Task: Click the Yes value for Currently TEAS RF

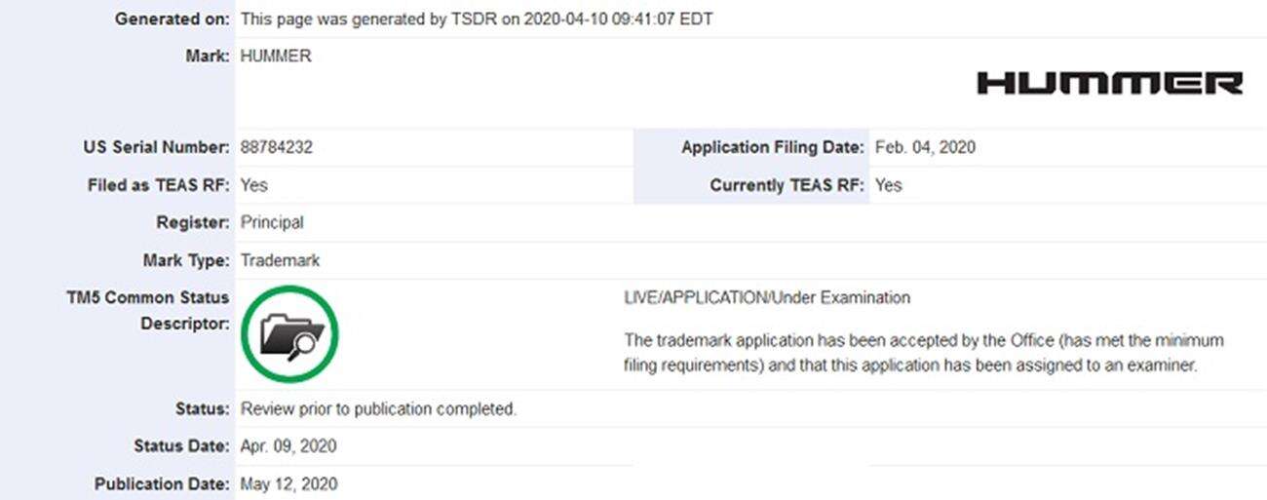Action: [x=888, y=185]
